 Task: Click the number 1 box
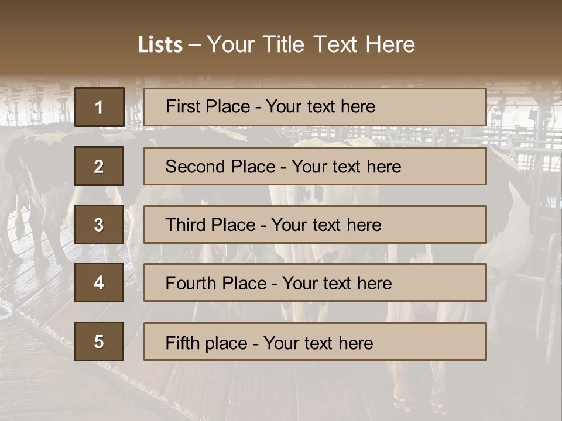(x=100, y=107)
